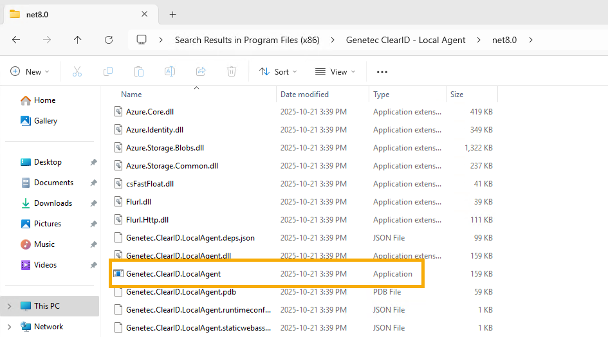This screenshot has height=337, width=608.
Task: Click Genetec ClearID - Local Agent breadcrumb
Action: (x=405, y=40)
